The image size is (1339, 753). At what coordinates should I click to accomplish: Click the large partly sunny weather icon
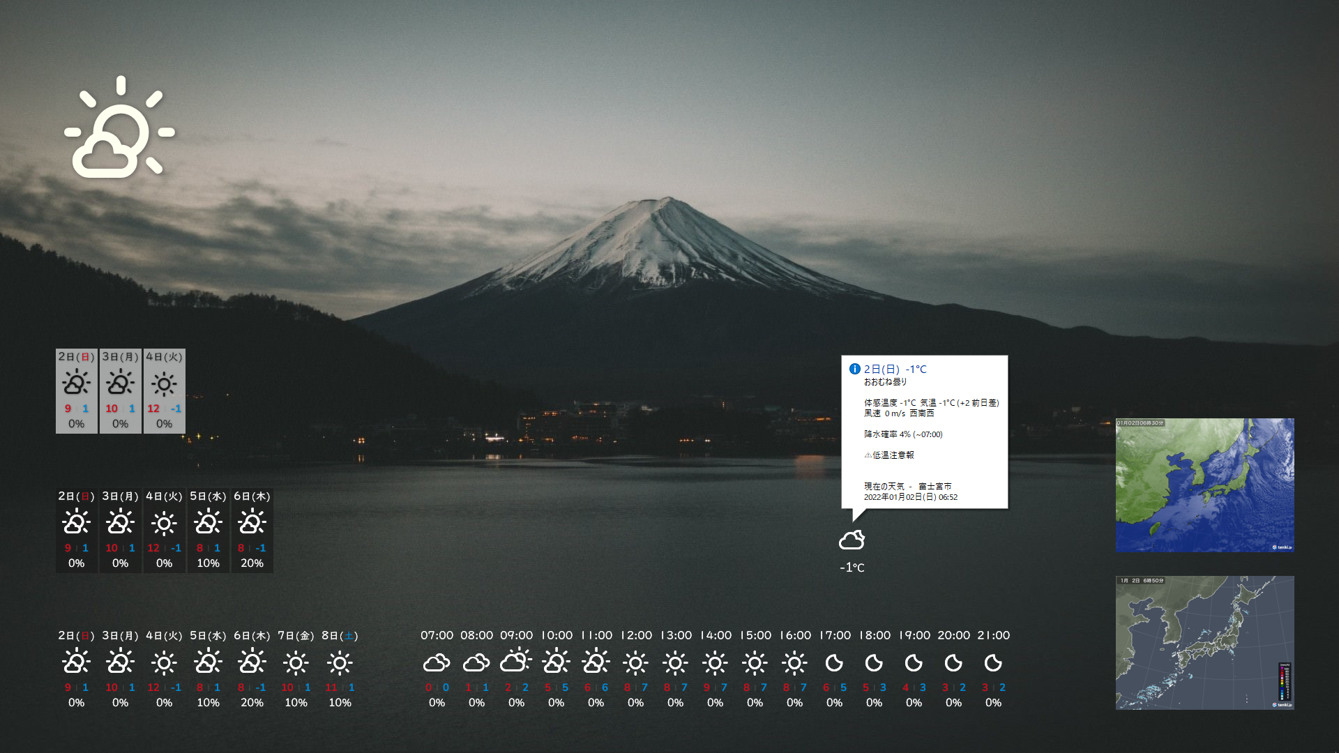point(119,128)
